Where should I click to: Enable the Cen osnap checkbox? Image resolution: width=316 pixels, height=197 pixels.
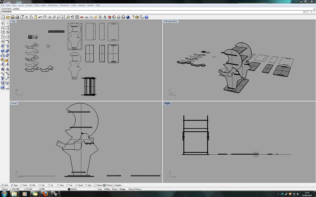click(x=40, y=185)
